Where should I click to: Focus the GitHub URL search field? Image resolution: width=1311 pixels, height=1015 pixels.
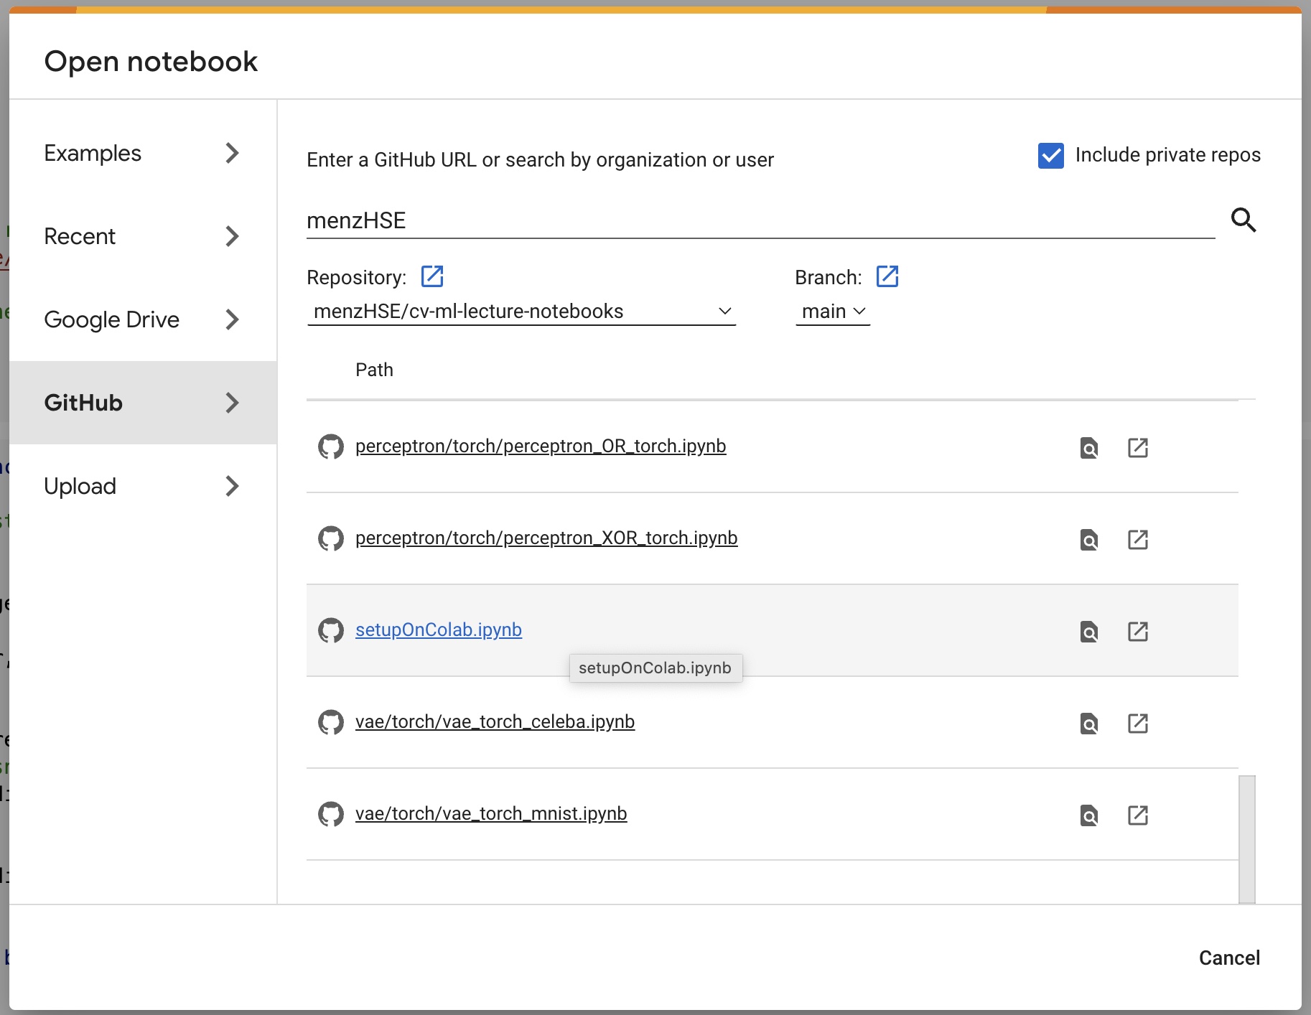point(760,220)
